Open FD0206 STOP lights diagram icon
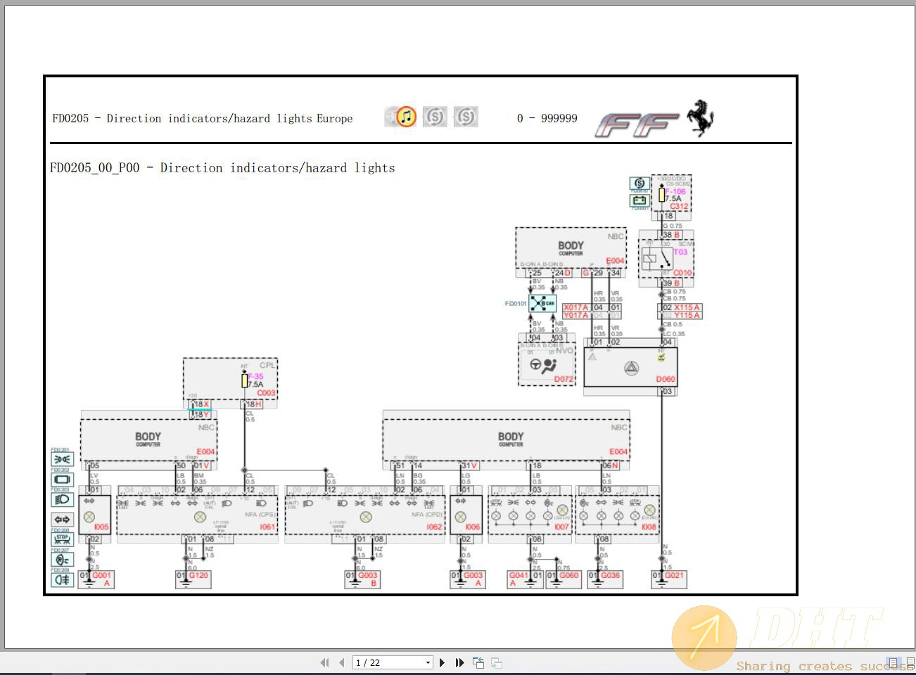Viewport: 916px width, 675px height. tap(62, 540)
